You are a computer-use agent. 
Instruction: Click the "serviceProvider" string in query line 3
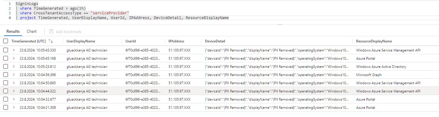tap(110, 13)
